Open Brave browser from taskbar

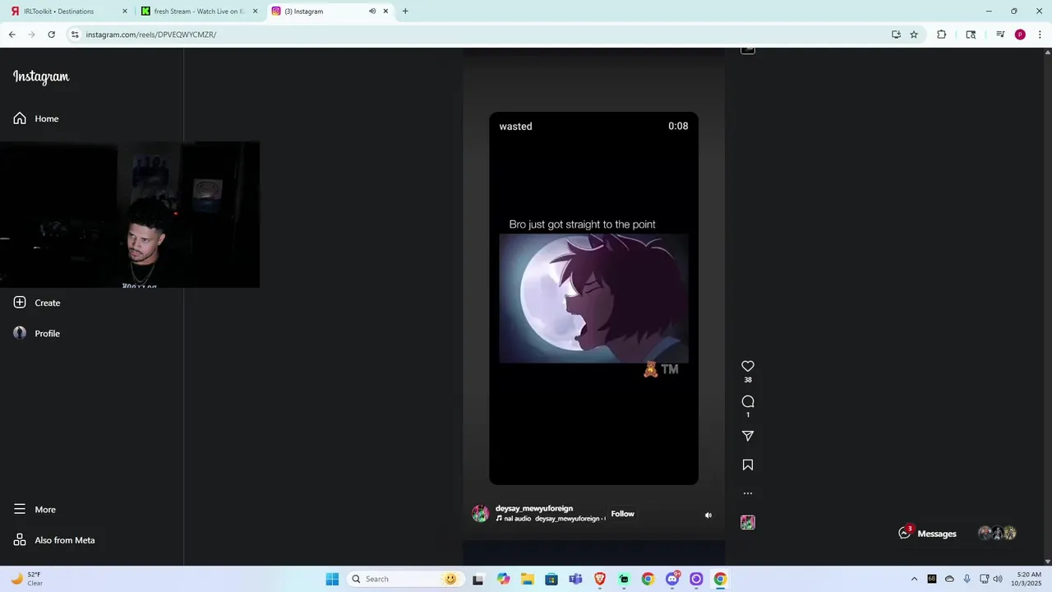pos(600,579)
